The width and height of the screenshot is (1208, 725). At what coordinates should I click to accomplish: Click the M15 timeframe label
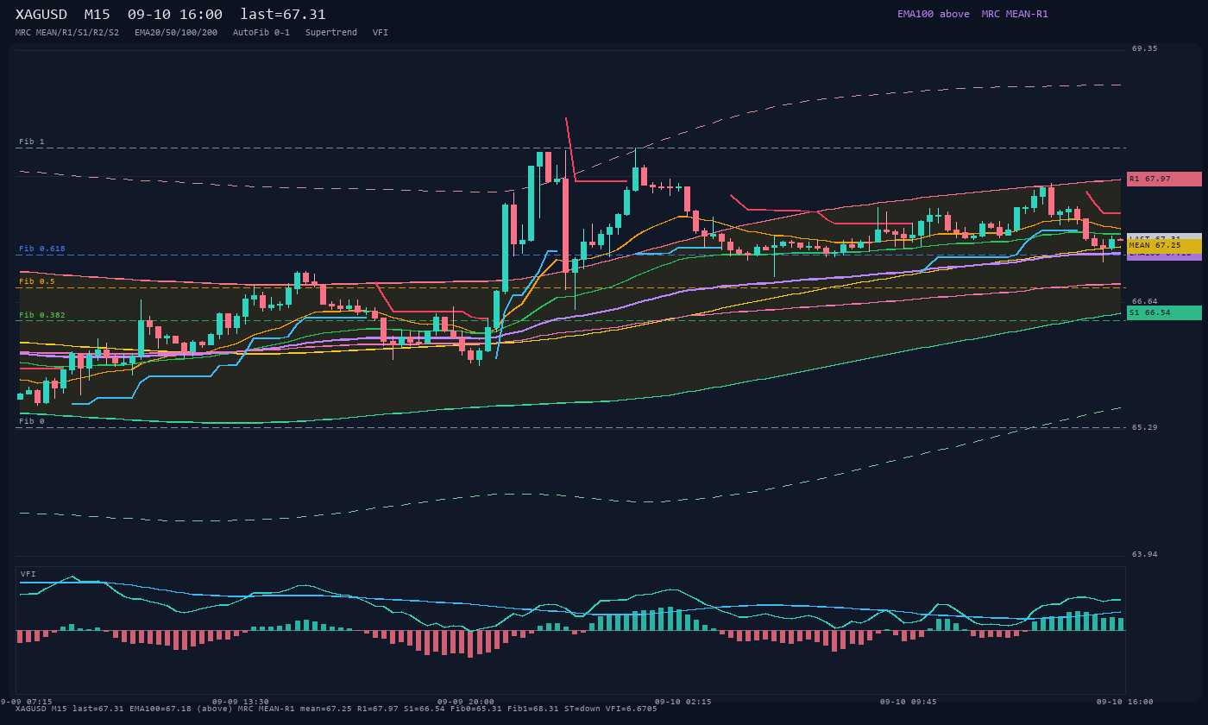(98, 15)
